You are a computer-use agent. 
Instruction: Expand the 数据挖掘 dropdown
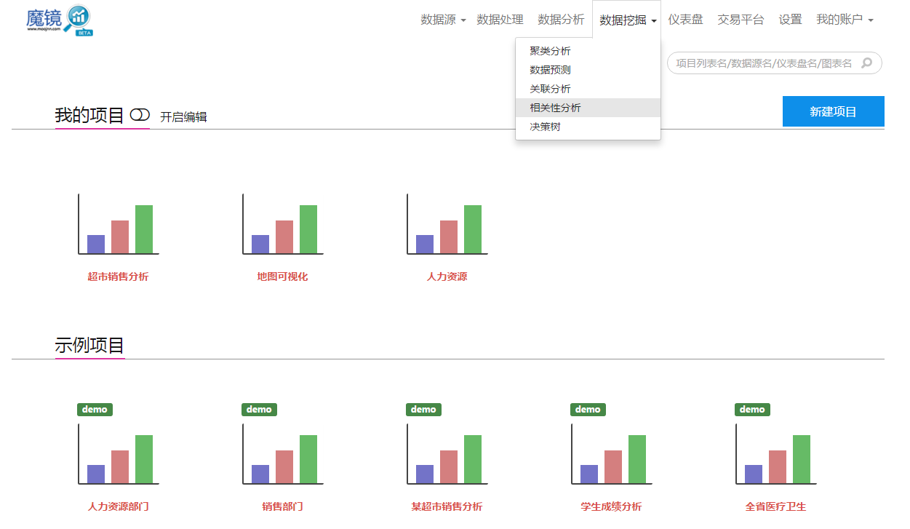(626, 20)
